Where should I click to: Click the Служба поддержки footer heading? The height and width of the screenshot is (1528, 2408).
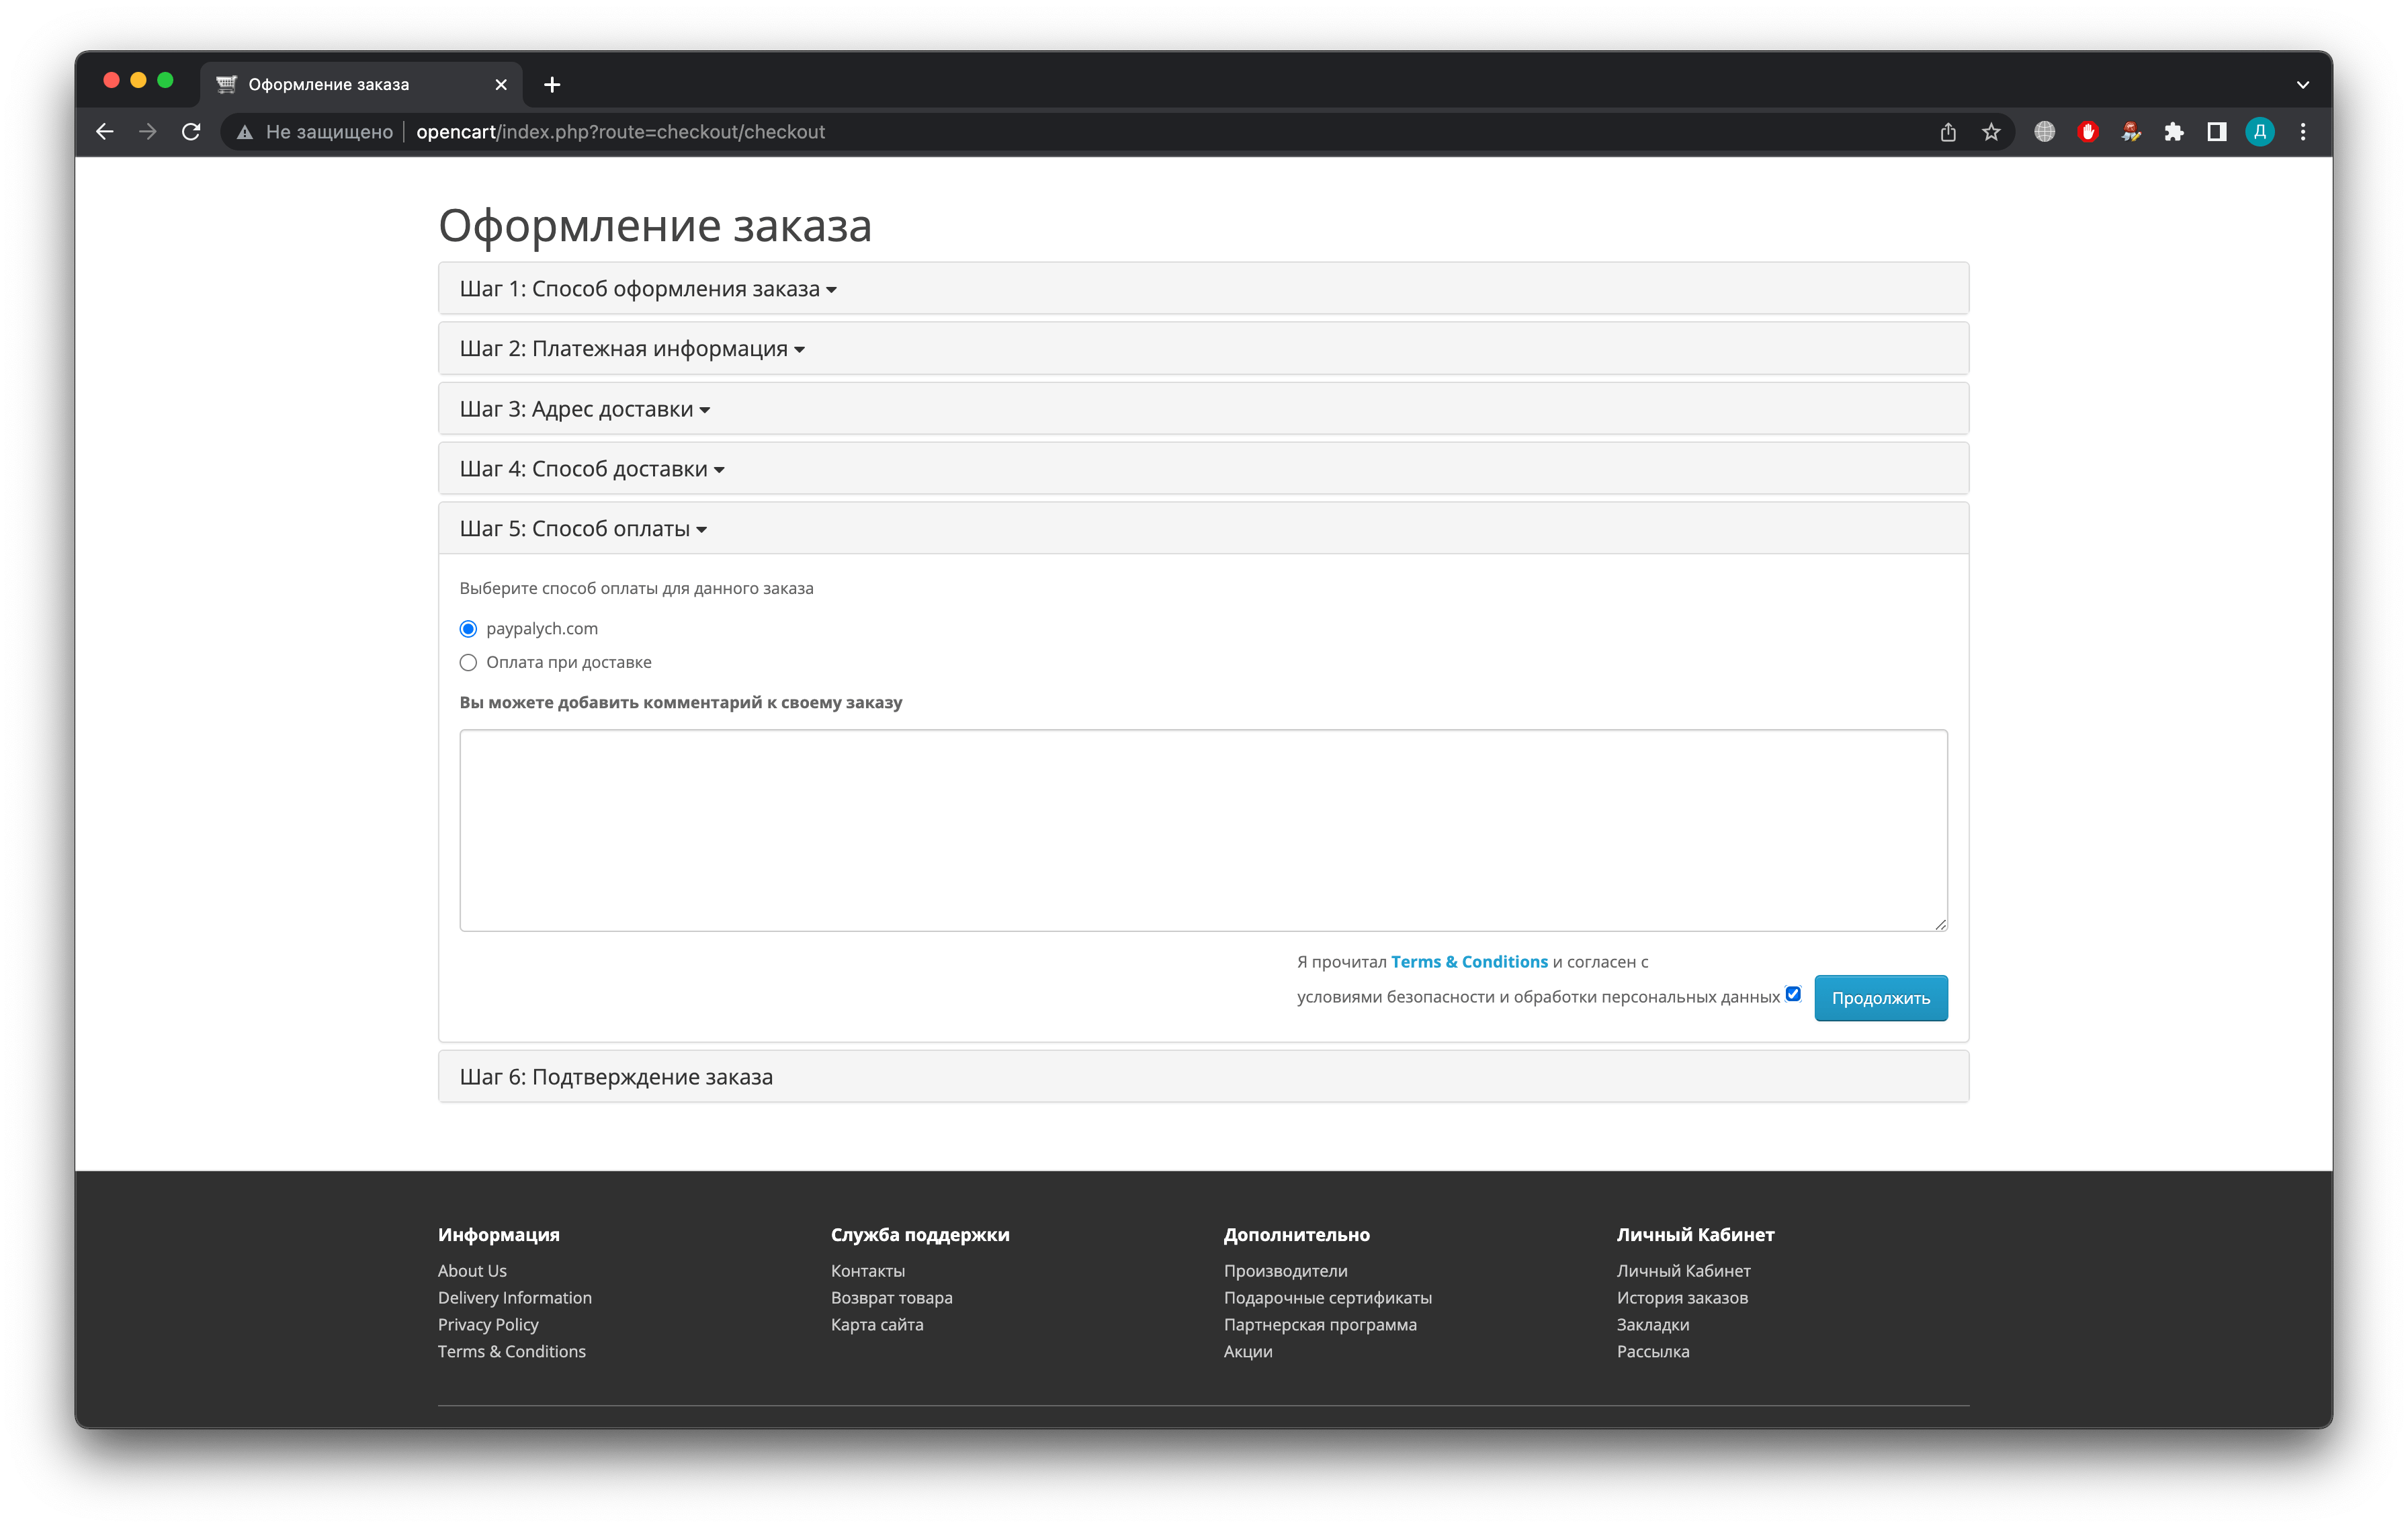[x=920, y=1235]
